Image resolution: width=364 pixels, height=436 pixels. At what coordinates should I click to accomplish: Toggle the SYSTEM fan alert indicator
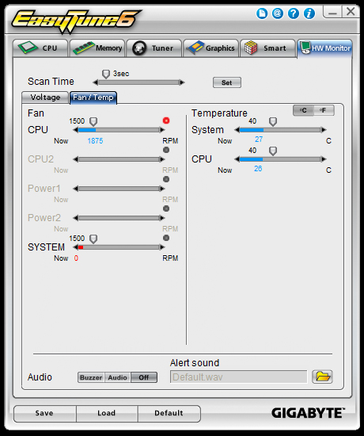click(x=166, y=238)
